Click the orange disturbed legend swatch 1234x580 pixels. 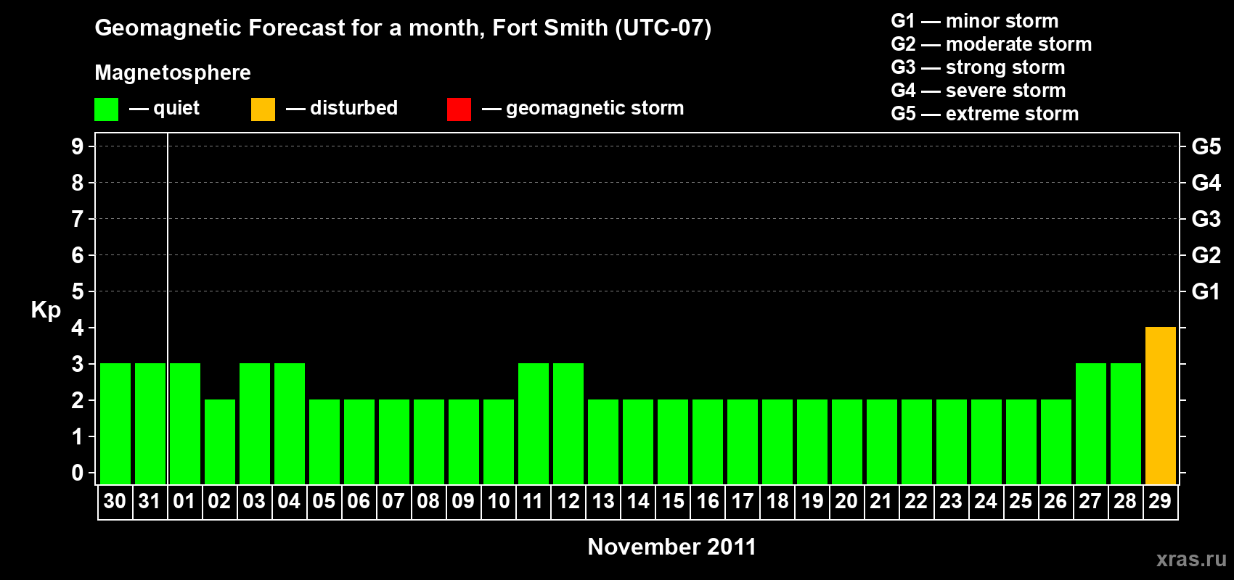point(263,109)
